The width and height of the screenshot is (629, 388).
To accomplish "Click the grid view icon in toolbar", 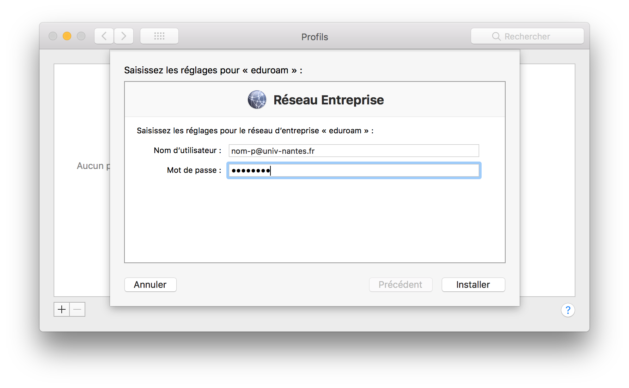I will [x=159, y=36].
